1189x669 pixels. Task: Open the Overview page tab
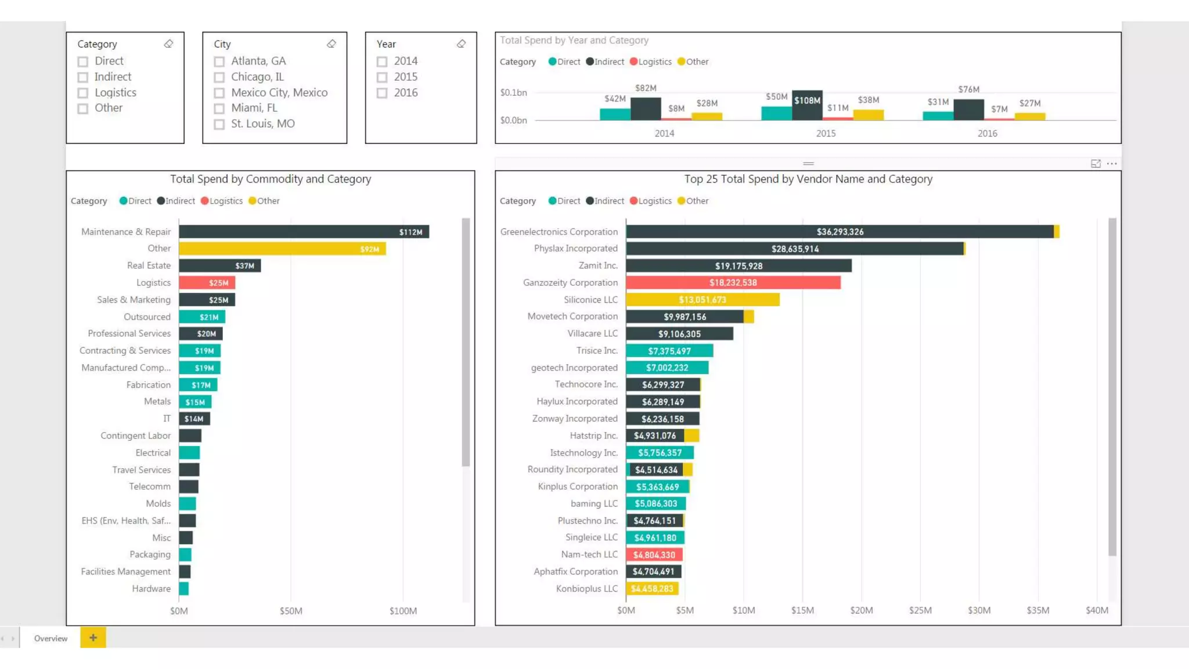[51, 638]
